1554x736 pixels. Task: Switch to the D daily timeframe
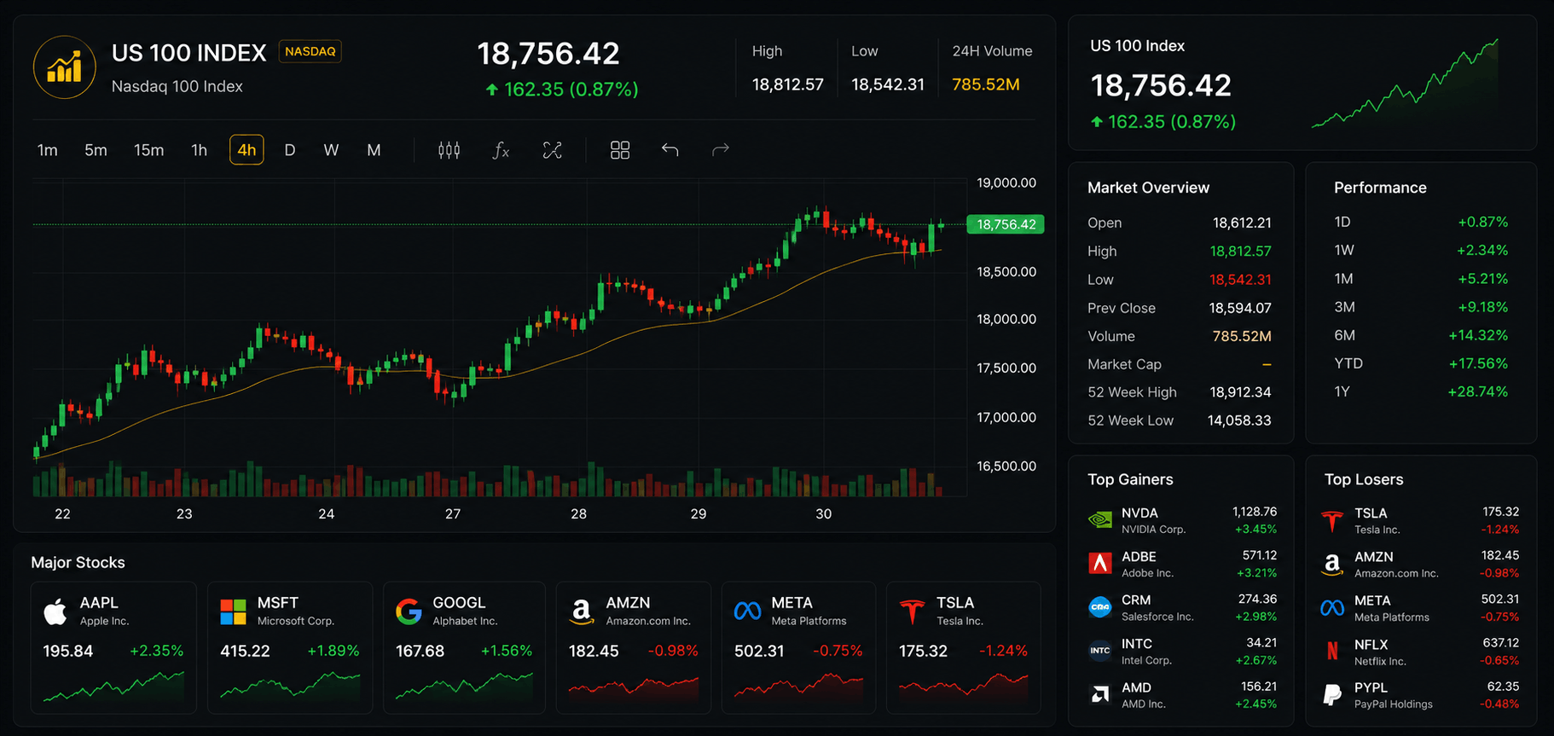[290, 150]
